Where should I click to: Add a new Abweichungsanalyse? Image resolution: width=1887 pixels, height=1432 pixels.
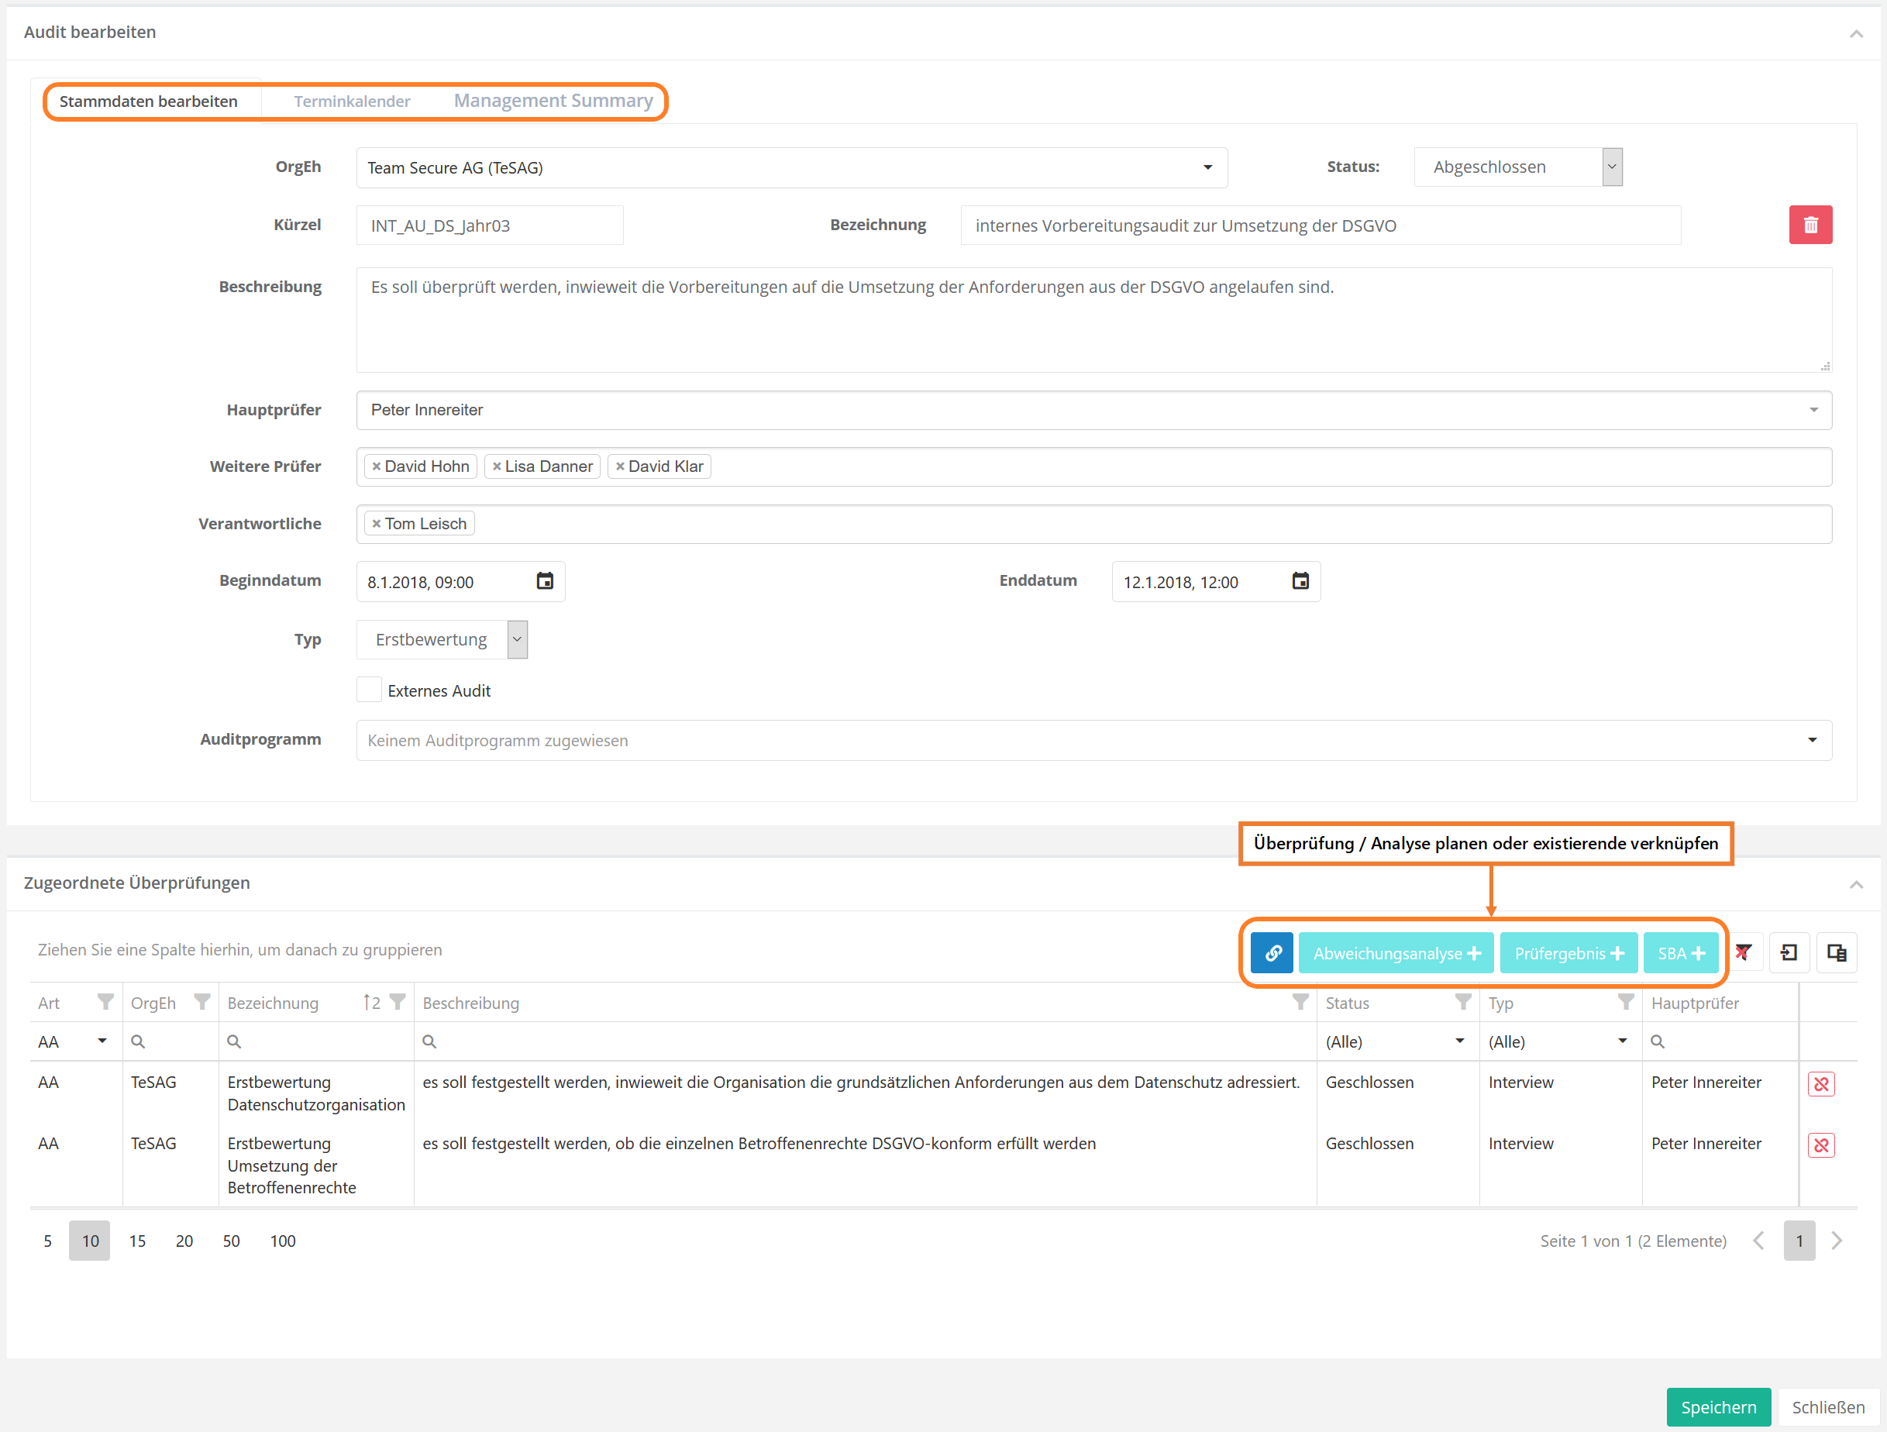pyautogui.click(x=1396, y=952)
